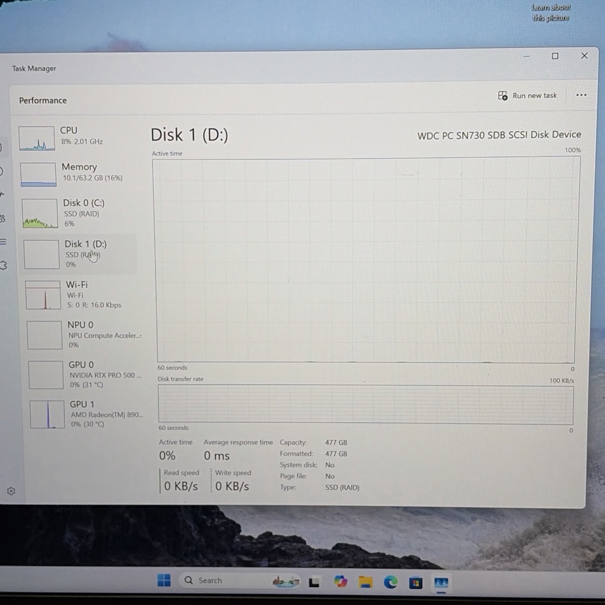Launch Microsoft Edge from the taskbar
605x605 pixels.
[390, 582]
